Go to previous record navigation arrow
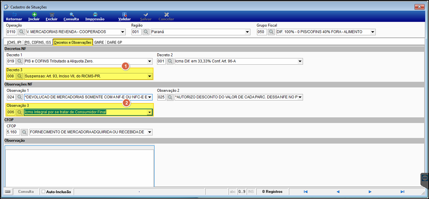 click(x=338, y=192)
